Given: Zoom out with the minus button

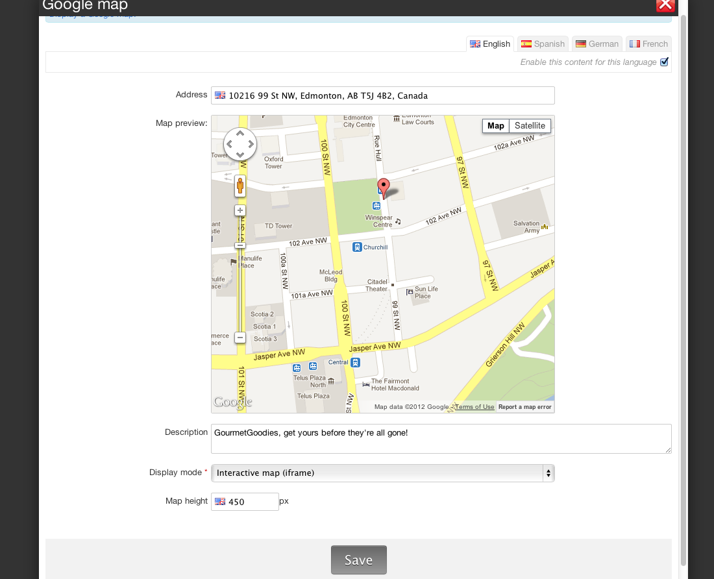Looking at the screenshot, I should coord(240,338).
